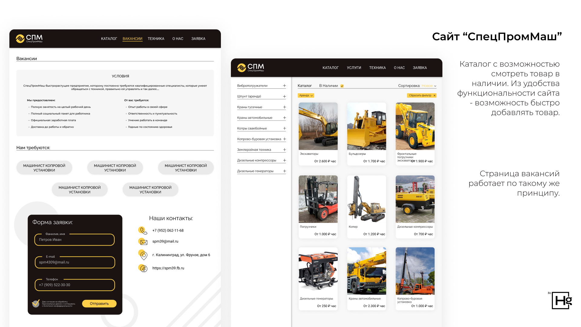The width and height of the screenshot is (581, 327).
Task: Click the Facebook icon in contacts
Action: click(x=143, y=268)
